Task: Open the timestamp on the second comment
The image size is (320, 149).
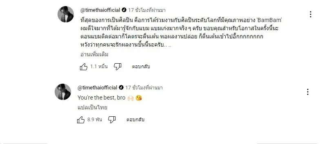Action: 144,88
